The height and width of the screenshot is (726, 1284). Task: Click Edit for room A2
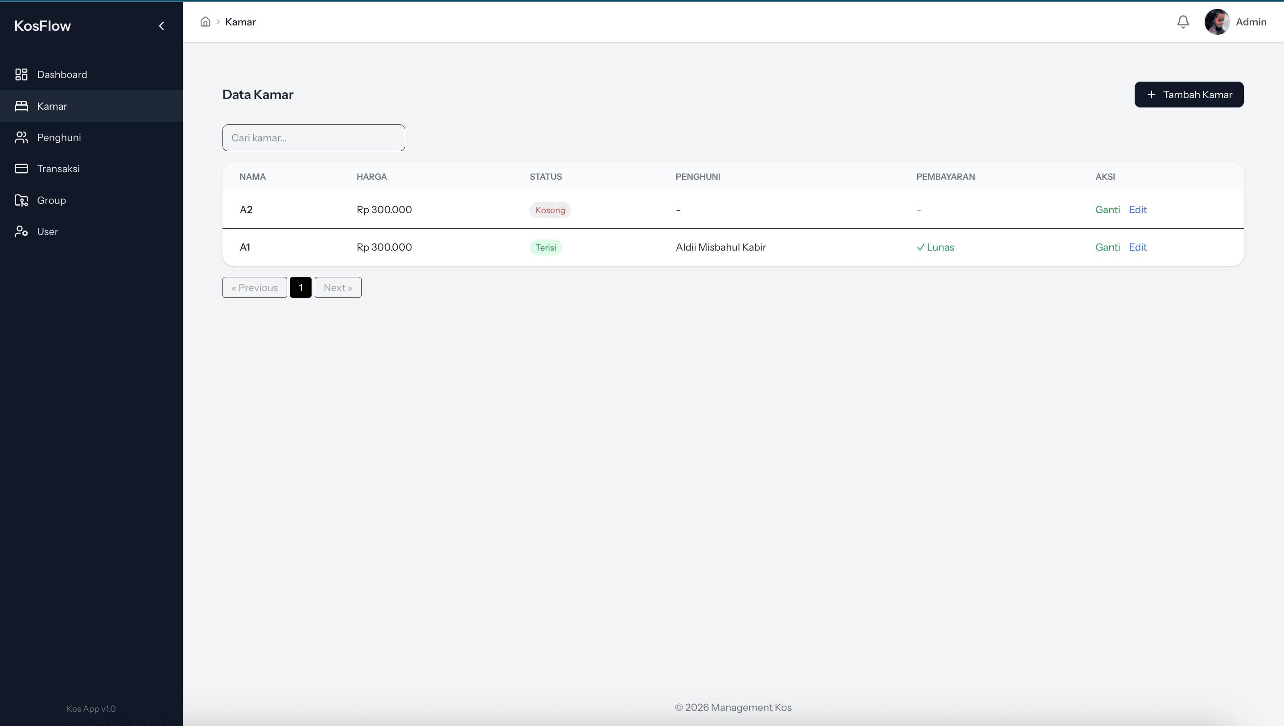(1137, 210)
